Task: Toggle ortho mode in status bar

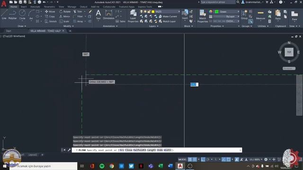Action: coord(203,160)
